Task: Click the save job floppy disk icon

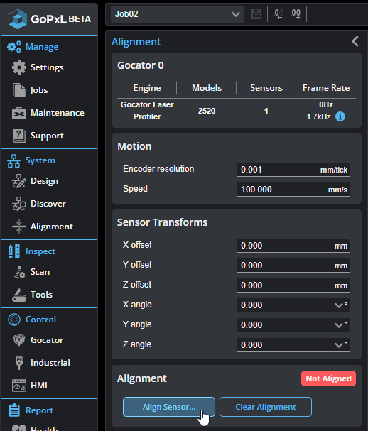Action: 256,14
